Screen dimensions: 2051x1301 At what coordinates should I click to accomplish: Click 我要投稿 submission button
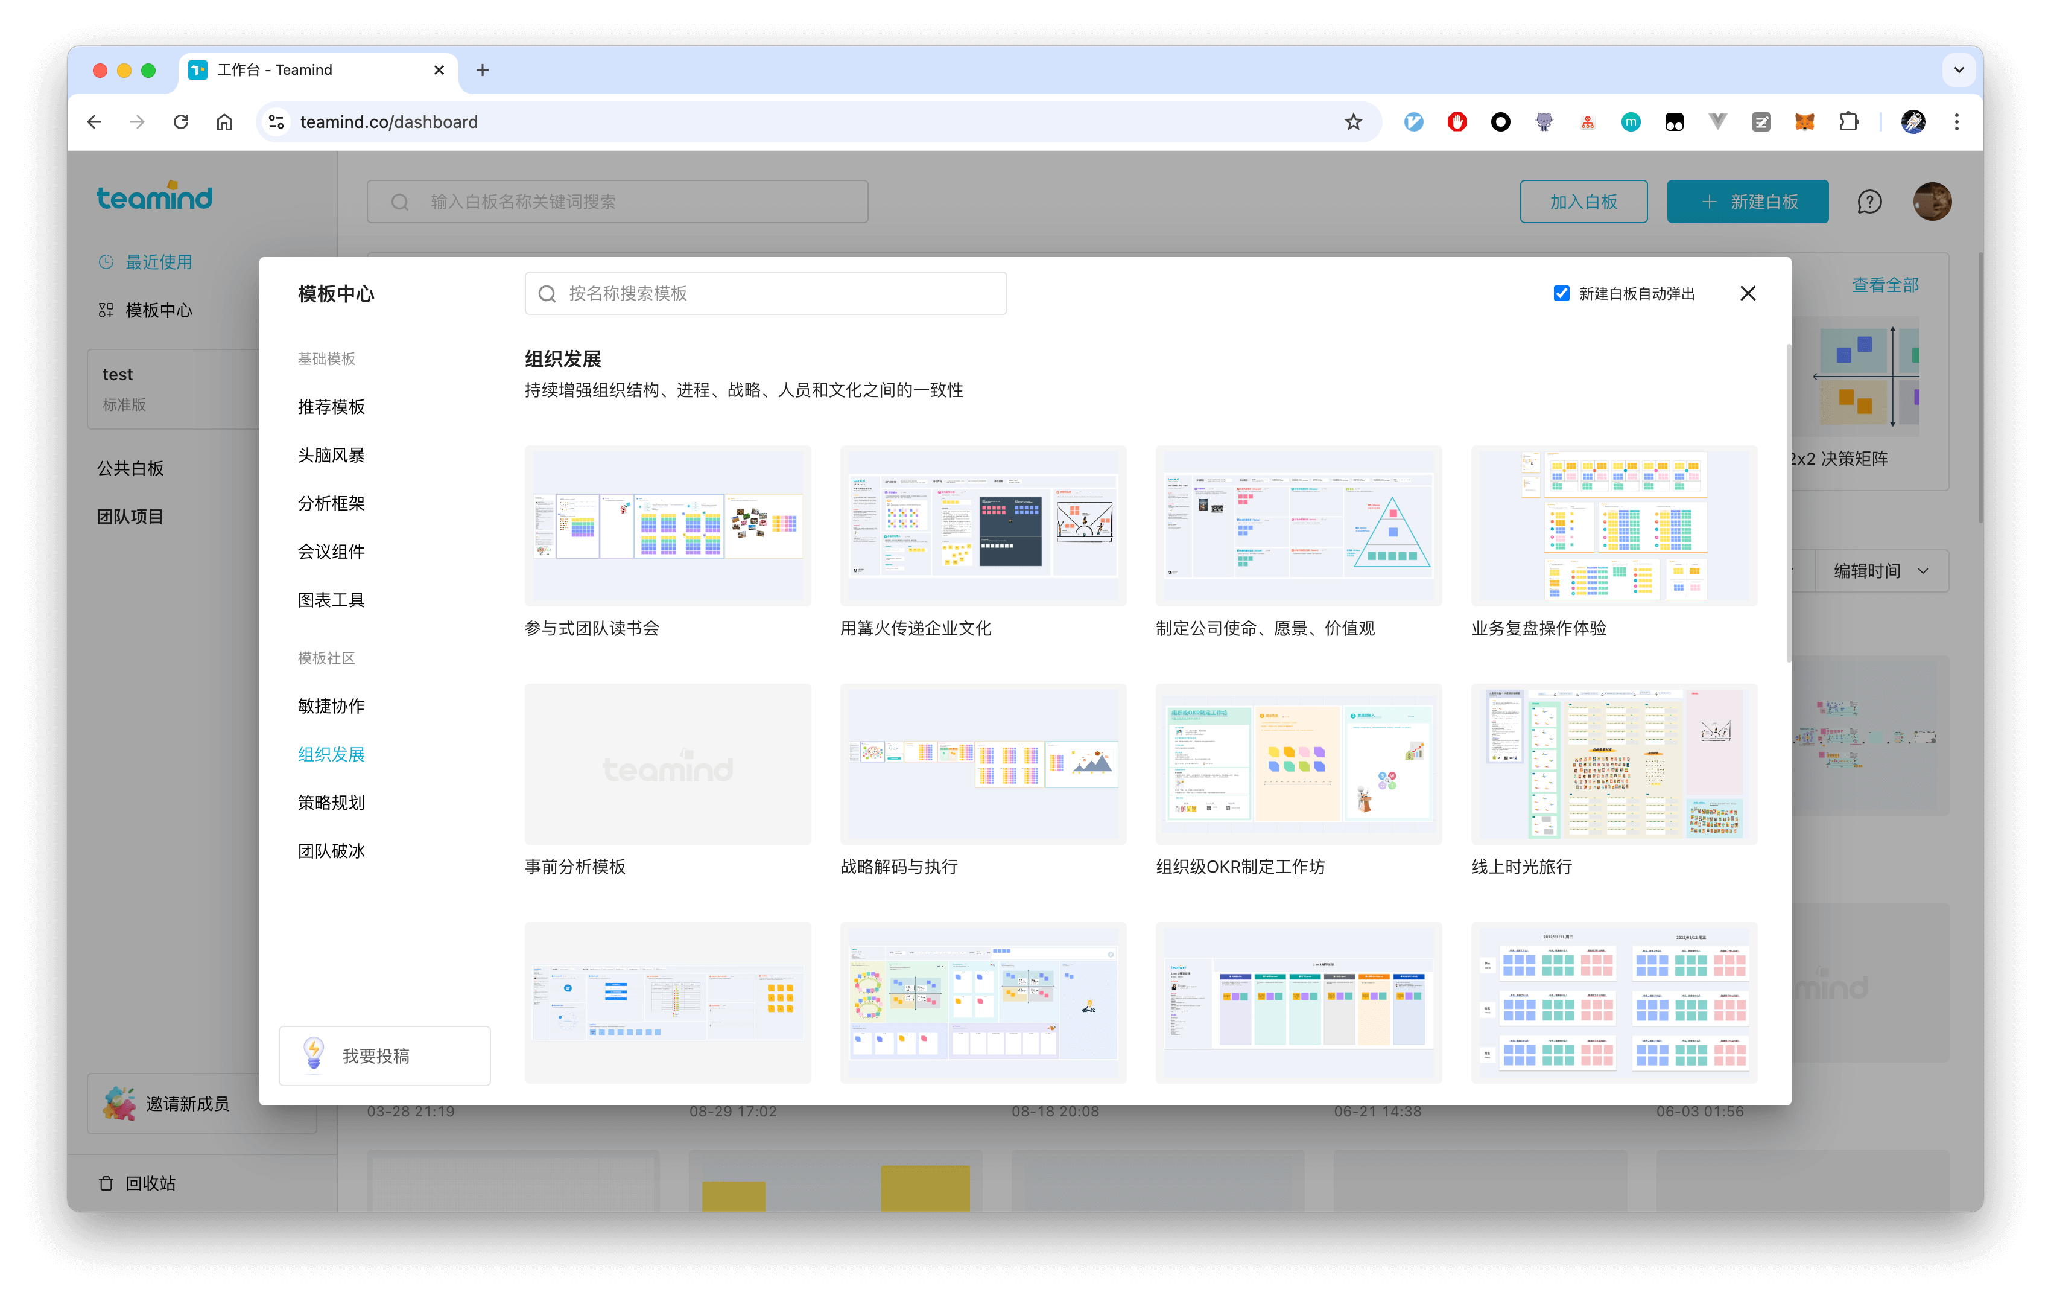(x=384, y=1055)
